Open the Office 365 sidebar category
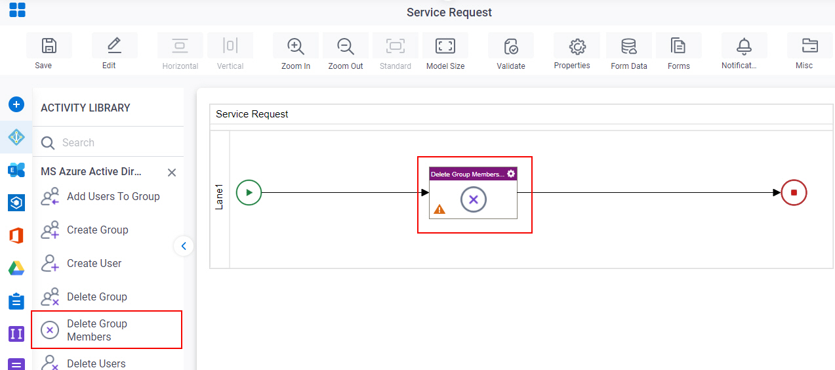The height and width of the screenshot is (370, 835). coord(16,236)
